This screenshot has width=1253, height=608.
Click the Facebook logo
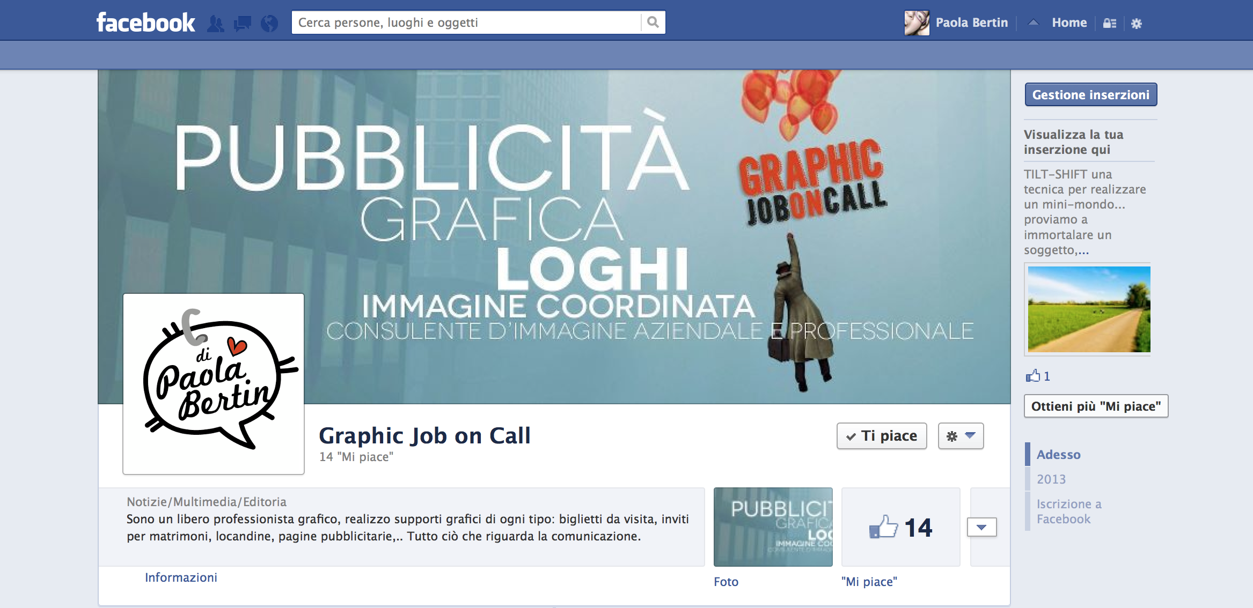[145, 23]
